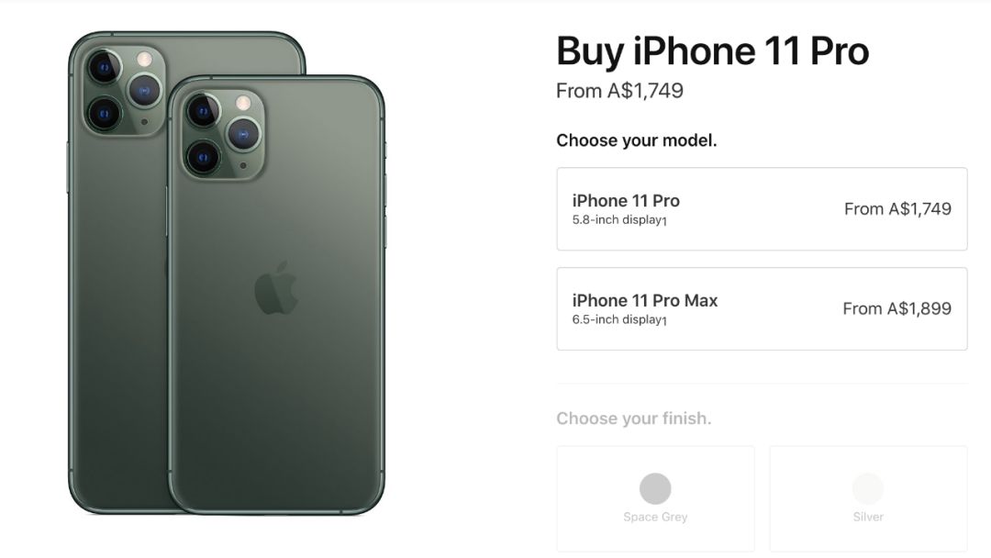
Task: Select the iPhone 11 Pro Max model option
Action: 762,309
